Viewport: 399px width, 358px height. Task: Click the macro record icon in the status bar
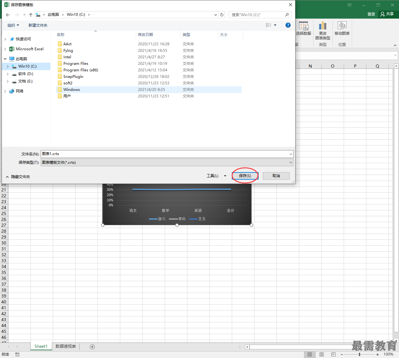(17, 354)
